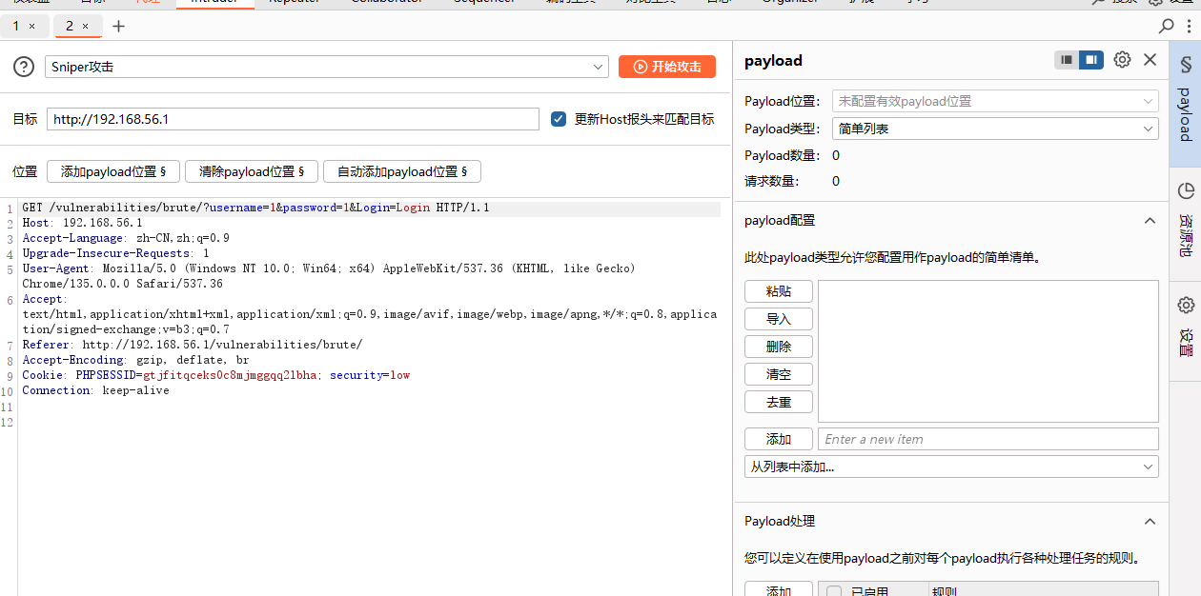Click the 请求数量 label
Image resolution: width=1201 pixels, height=596 pixels.
pyautogui.click(x=772, y=181)
